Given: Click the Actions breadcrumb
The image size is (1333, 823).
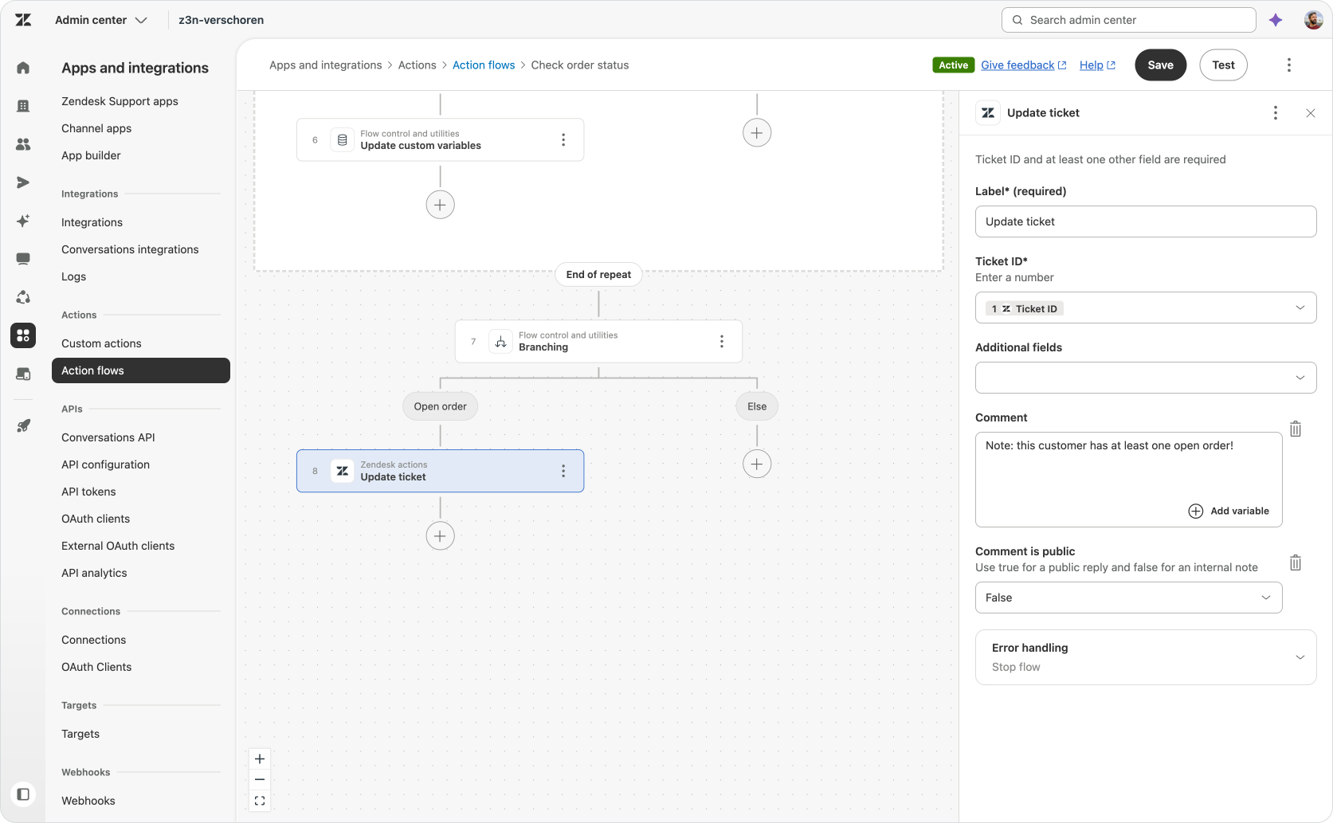Looking at the screenshot, I should point(418,65).
